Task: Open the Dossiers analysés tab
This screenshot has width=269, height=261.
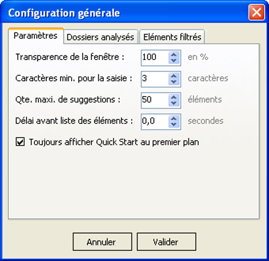Action: [100, 37]
